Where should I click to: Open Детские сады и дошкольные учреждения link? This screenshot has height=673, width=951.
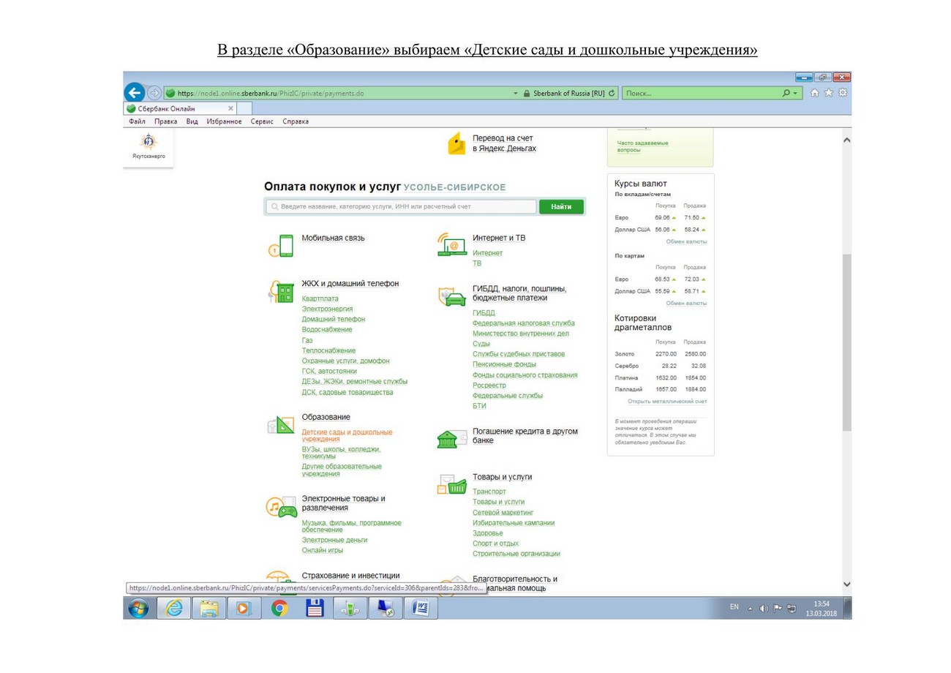tap(347, 435)
